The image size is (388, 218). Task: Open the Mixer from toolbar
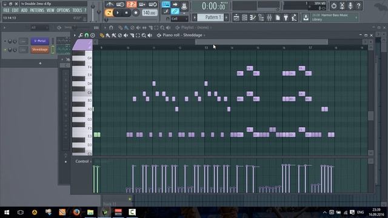269,18
